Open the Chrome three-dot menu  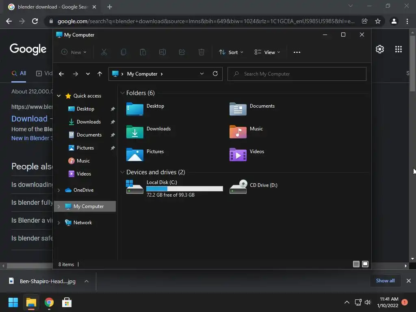(x=407, y=21)
